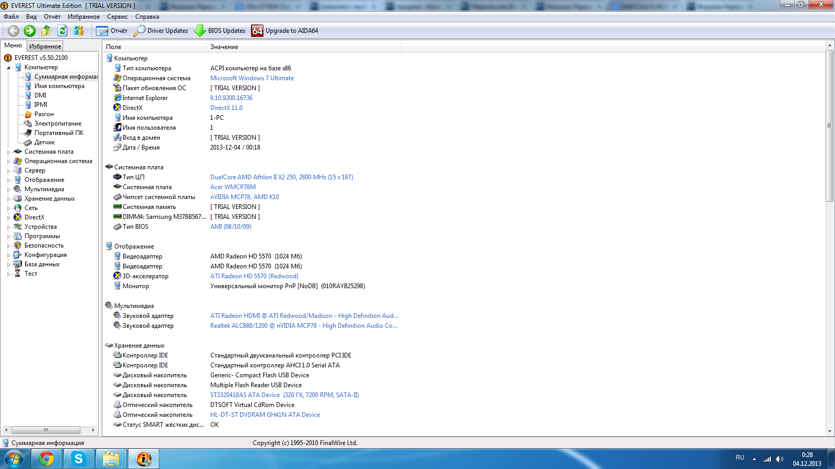Image resolution: width=835 pixels, height=469 pixels.
Task: Click the Датчик sensor icon
Action: tap(28, 142)
